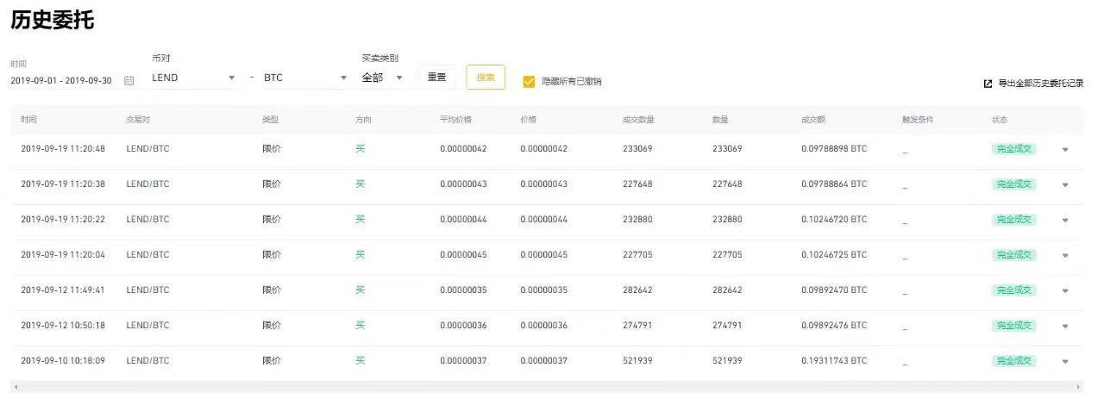Open the calendar date picker icon
Image resolution: width=1104 pixels, height=405 pixels.
pos(129,80)
